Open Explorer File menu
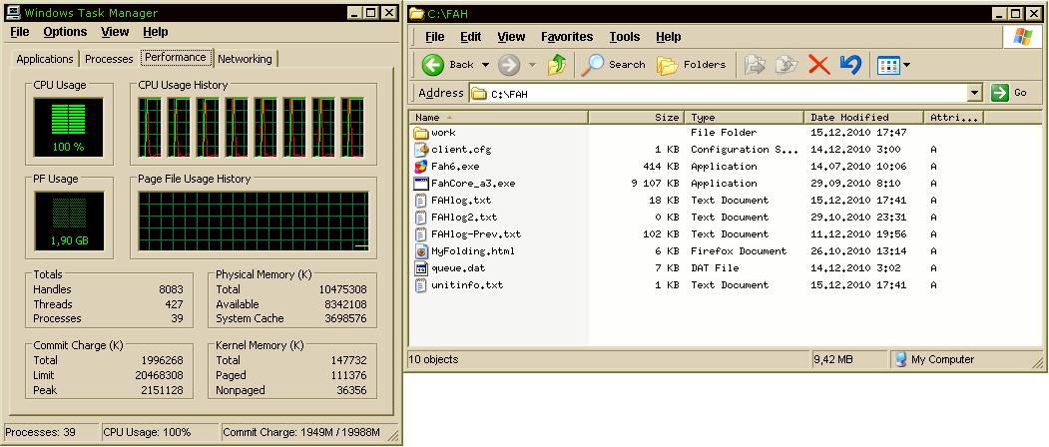This screenshot has width=1049, height=447. click(x=435, y=37)
